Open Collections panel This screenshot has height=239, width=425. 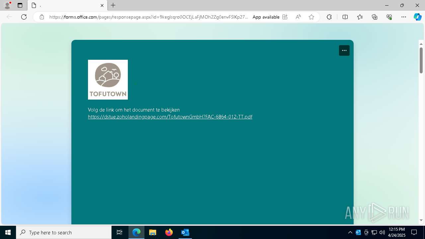[375, 17]
